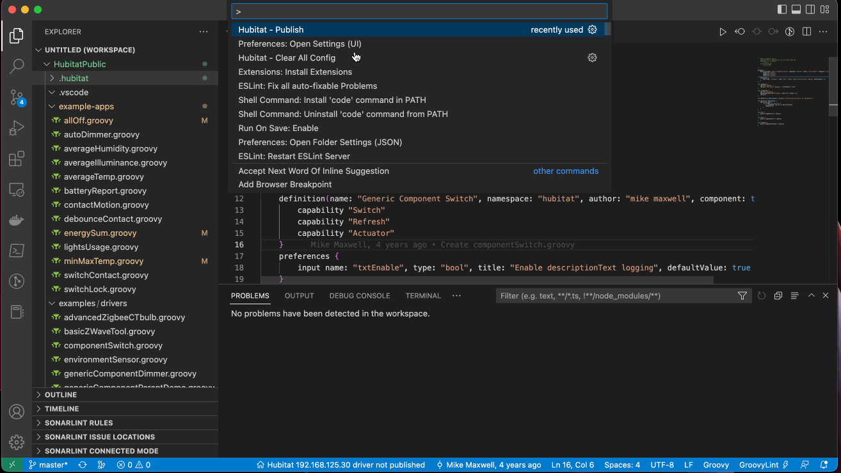Toggle the bottom Panel visibility
Image resolution: width=841 pixels, height=473 pixels.
point(797,10)
